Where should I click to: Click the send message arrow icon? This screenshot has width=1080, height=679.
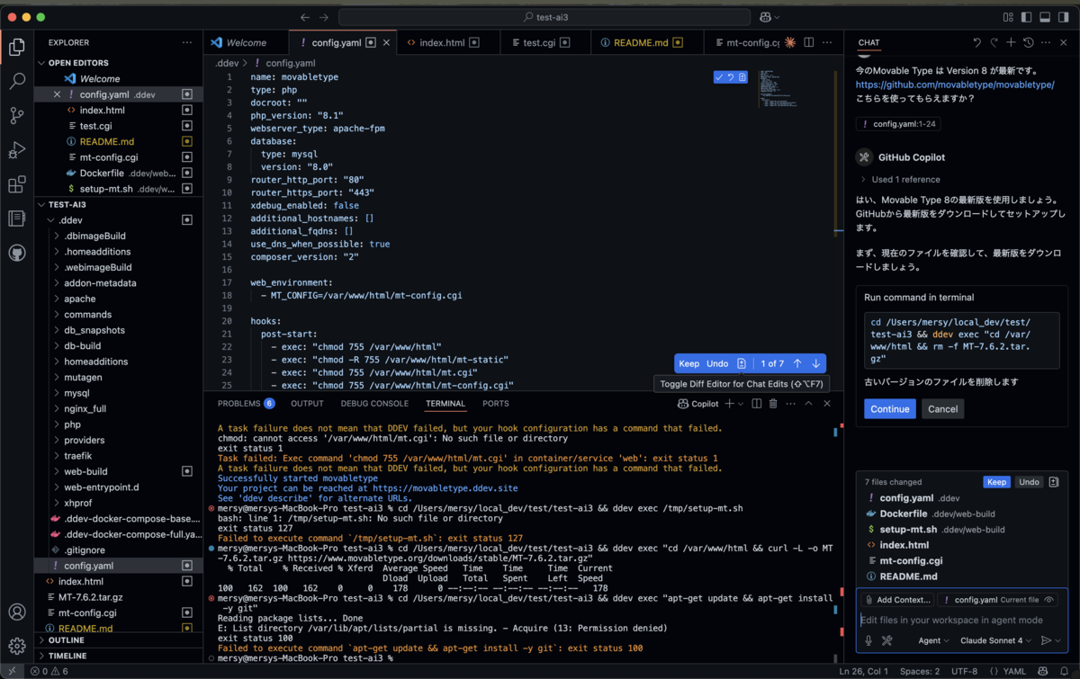tap(1045, 640)
